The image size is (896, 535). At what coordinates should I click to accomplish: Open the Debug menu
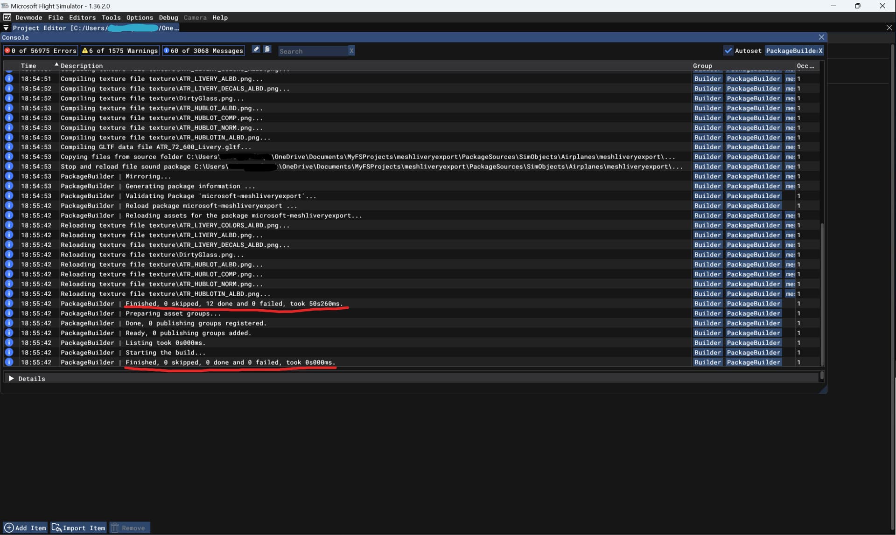[x=168, y=17]
